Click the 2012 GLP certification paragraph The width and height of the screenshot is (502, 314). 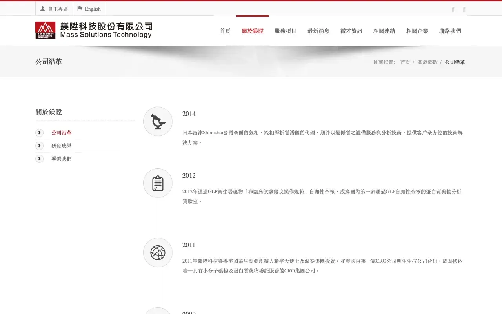pos(322,197)
